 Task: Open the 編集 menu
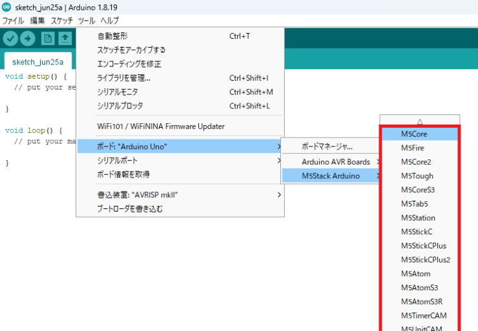(37, 21)
